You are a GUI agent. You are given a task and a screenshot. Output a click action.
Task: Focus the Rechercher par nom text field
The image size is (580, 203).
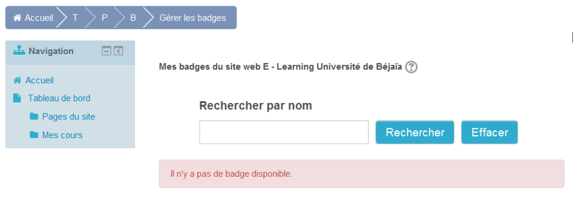pyautogui.click(x=284, y=132)
